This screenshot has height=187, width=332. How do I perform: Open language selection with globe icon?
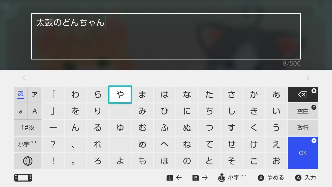point(28,161)
